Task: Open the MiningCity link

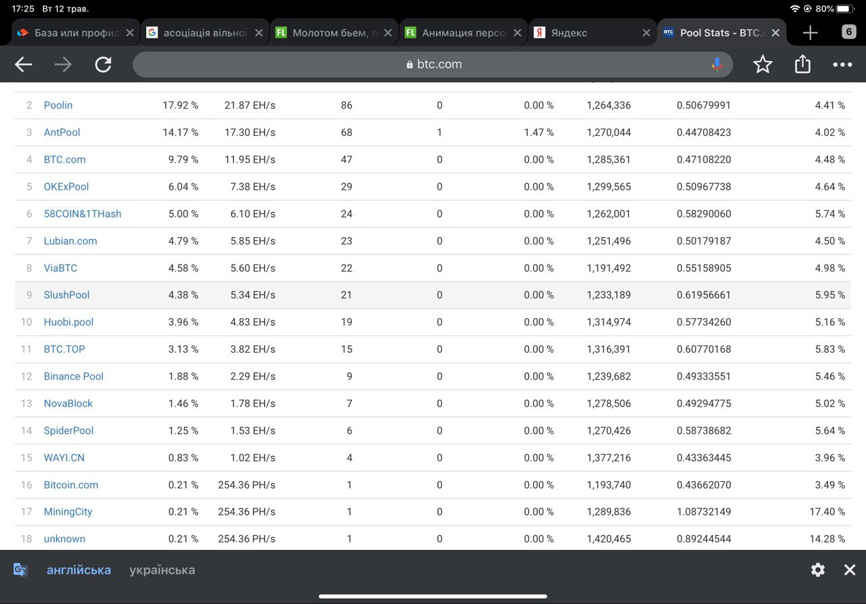Action: click(68, 511)
